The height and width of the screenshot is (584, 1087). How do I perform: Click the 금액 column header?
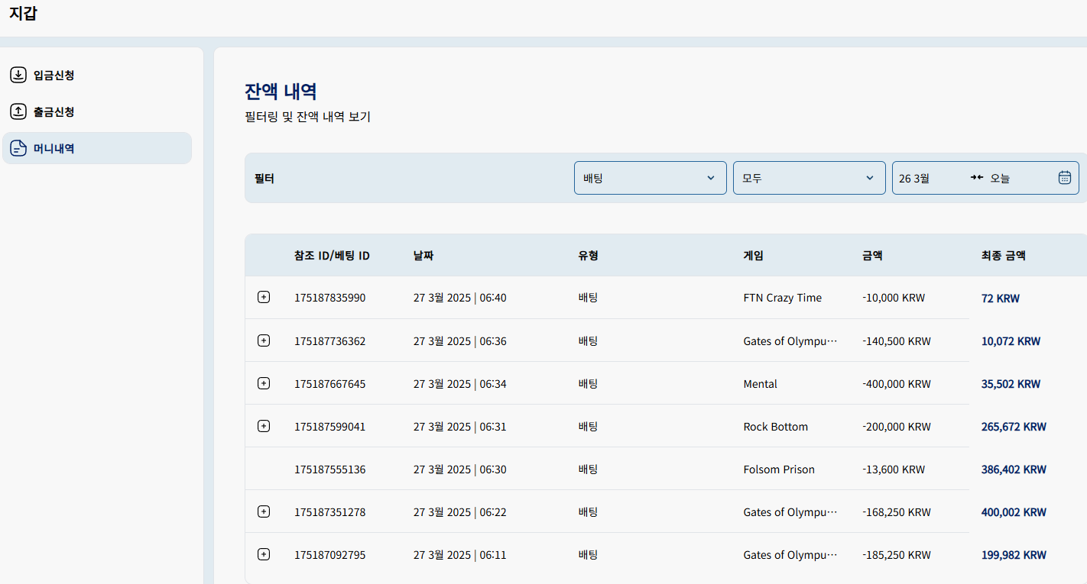coord(872,256)
